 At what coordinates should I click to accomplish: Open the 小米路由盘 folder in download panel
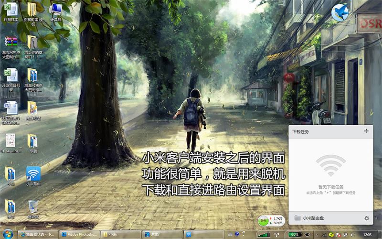click(309, 218)
